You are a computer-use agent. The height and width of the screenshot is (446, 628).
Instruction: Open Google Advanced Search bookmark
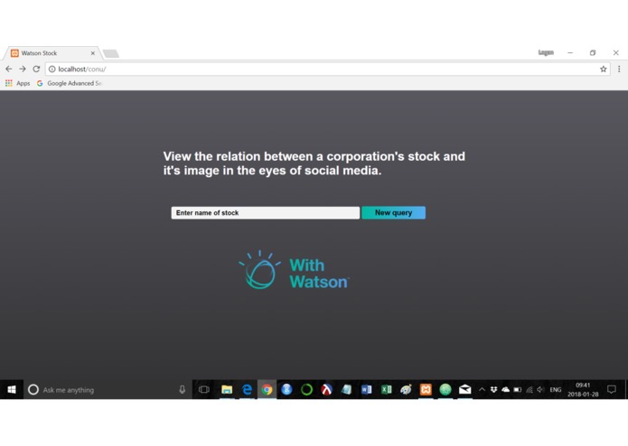[x=70, y=83]
